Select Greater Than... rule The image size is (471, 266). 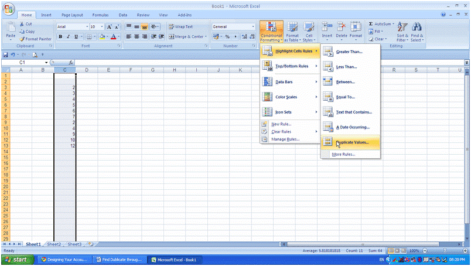pyautogui.click(x=350, y=52)
